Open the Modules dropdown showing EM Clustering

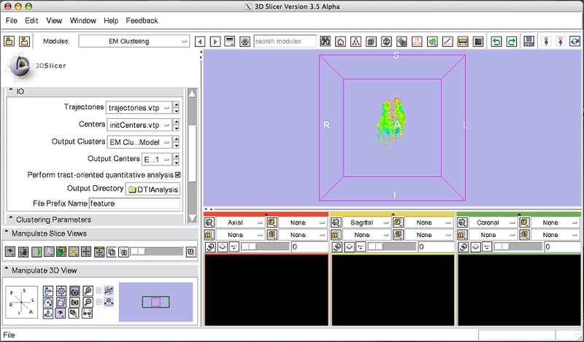click(133, 42)
